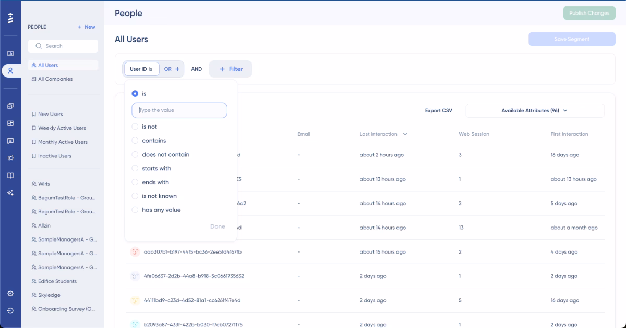
Task: Open the four-square grid sidebar icon
Action: [10, 123]
